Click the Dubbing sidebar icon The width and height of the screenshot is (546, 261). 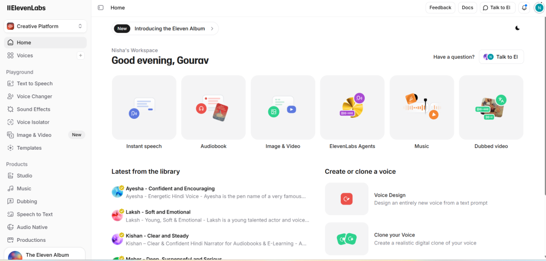[x=11, y=201]
